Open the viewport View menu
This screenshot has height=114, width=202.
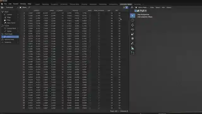pos(152,8)
